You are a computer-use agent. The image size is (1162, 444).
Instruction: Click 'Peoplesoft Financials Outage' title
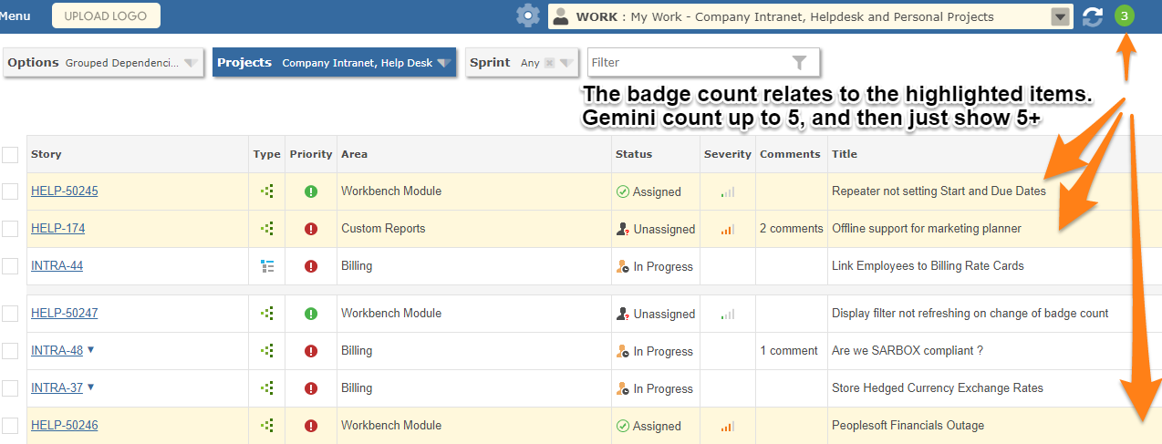coord(908,425)
